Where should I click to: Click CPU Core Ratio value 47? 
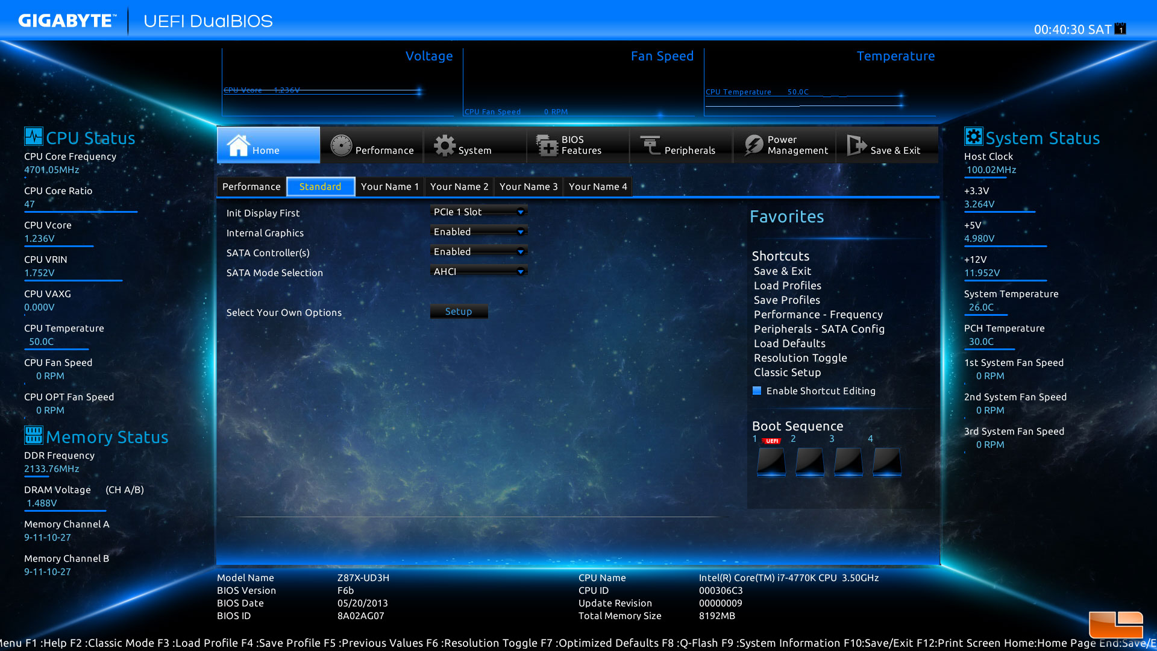pos(30,204)
